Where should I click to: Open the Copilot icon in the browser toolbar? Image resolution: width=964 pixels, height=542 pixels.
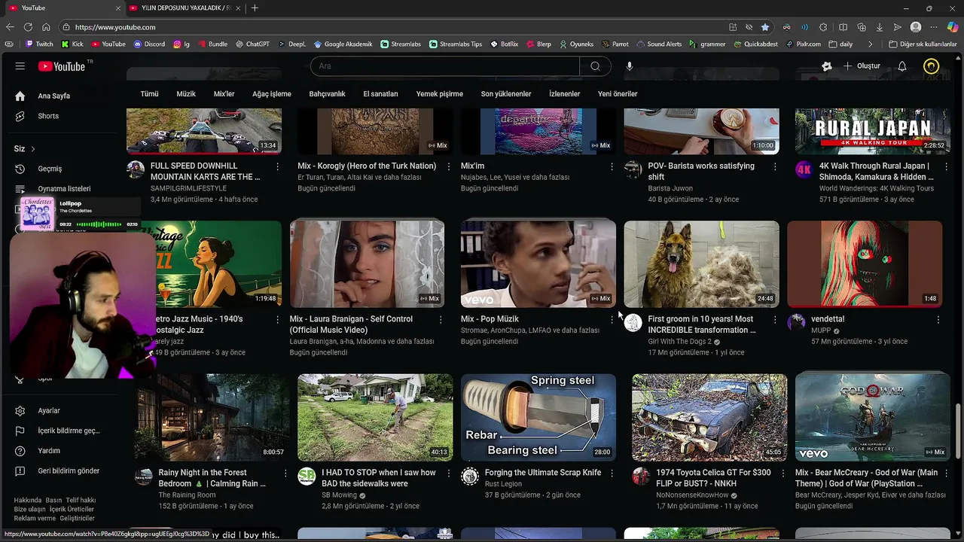point(952,27)
